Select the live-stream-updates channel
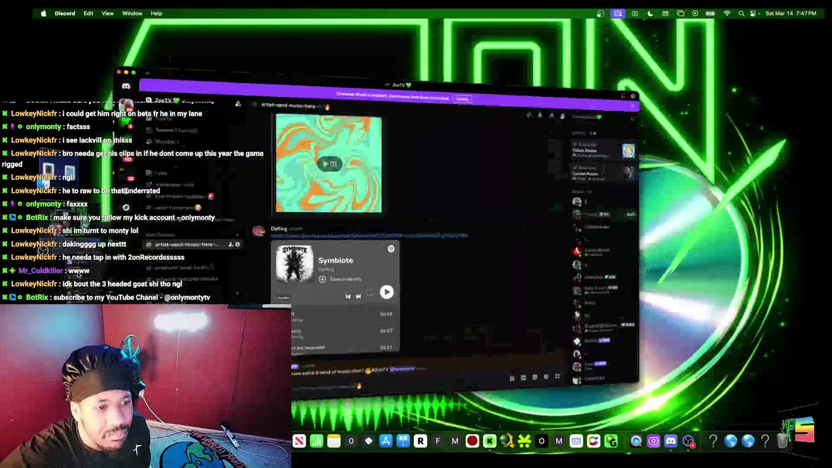Screen dimensions: 832x468 180,196
